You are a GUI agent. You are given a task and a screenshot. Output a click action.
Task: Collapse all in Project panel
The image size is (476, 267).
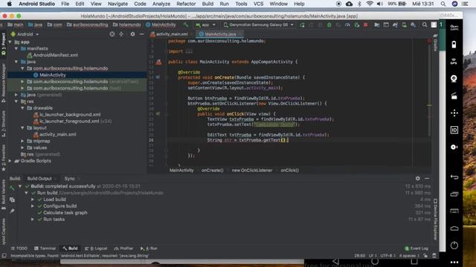click(121, 34)
